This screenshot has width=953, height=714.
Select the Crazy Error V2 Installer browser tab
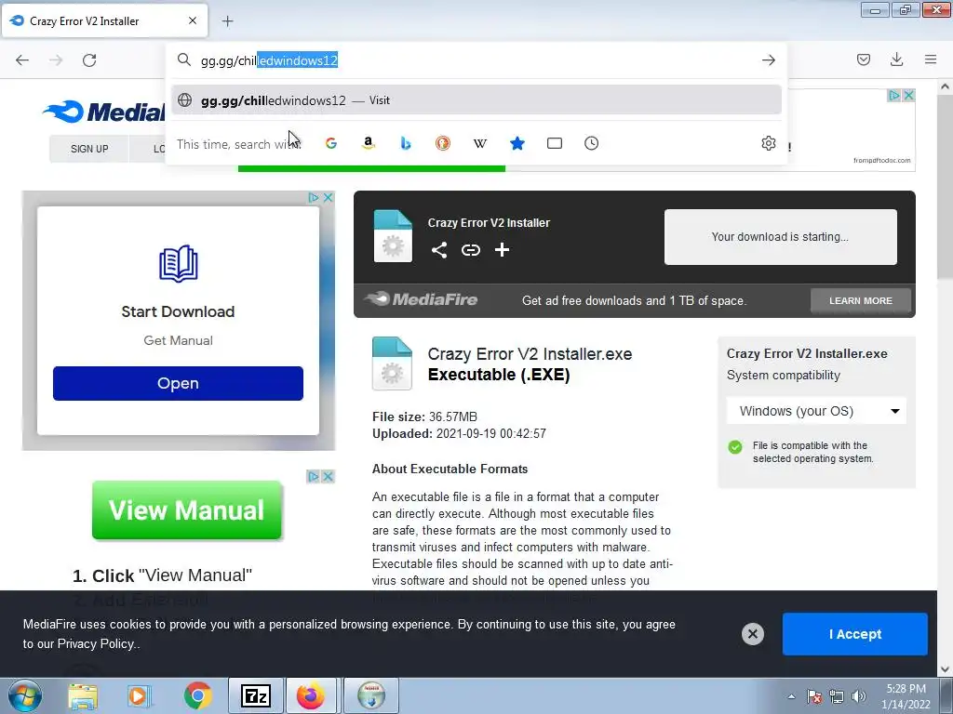105,20
